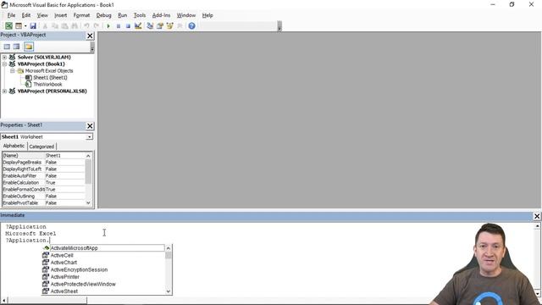Click View Code icon in Project panel
Image resolution: width=542 pixels, height=305 pixels.
click(7, 47)
